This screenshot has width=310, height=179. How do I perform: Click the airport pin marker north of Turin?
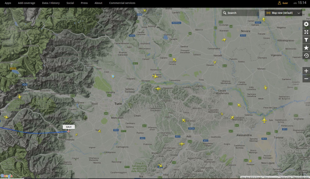pyautogui.click(x=113, y=76)
